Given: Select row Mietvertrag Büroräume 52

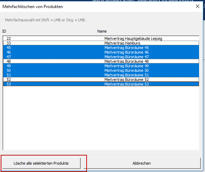Looking at the screenshot, I should click(101, 80).
